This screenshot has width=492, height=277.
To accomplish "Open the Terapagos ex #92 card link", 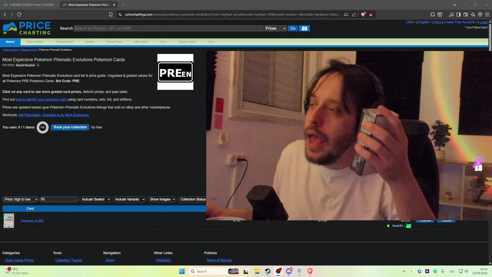I will click(32, 221).
